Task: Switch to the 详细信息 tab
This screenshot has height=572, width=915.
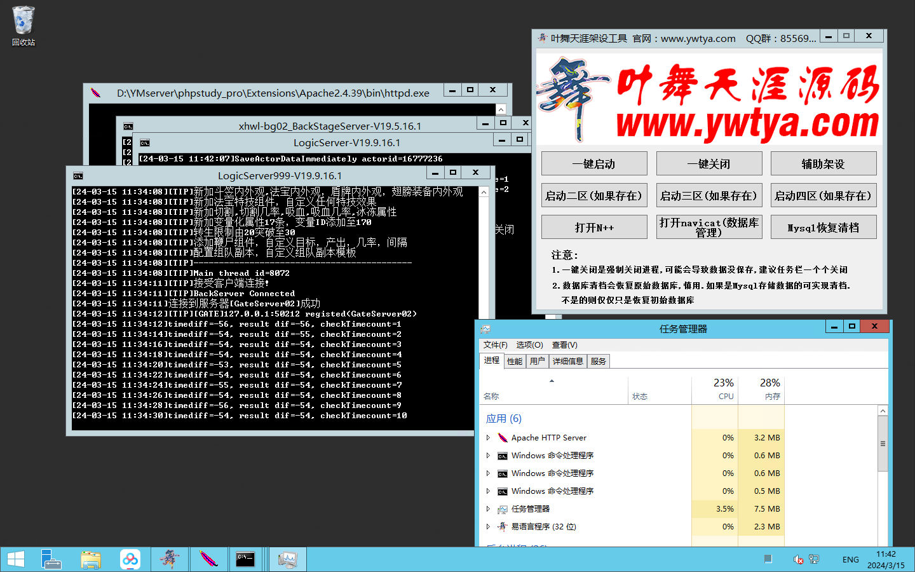Action: 567,362
